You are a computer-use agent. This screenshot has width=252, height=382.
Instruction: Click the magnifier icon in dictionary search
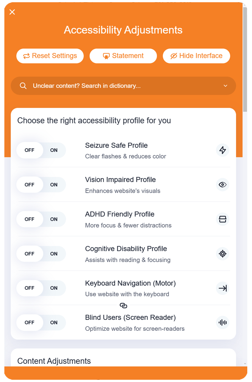tap(23, 86)
